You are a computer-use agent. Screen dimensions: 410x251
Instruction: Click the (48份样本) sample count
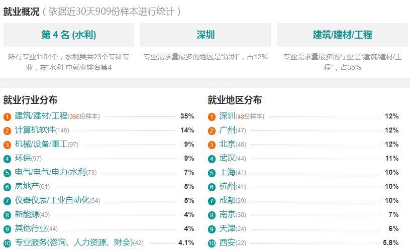click(x=250, y=116)
